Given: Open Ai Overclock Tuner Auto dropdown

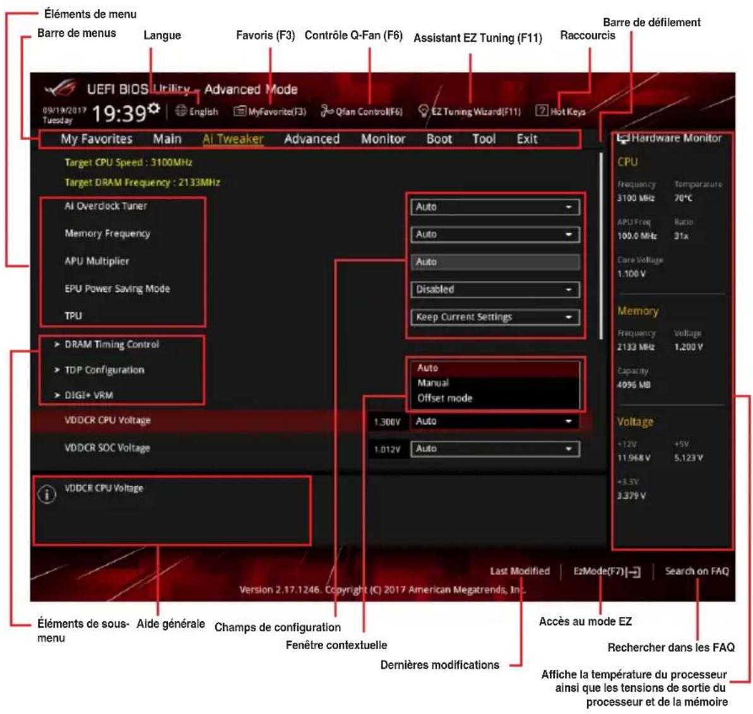Looking at the screenshot, I should click(495, 208).
